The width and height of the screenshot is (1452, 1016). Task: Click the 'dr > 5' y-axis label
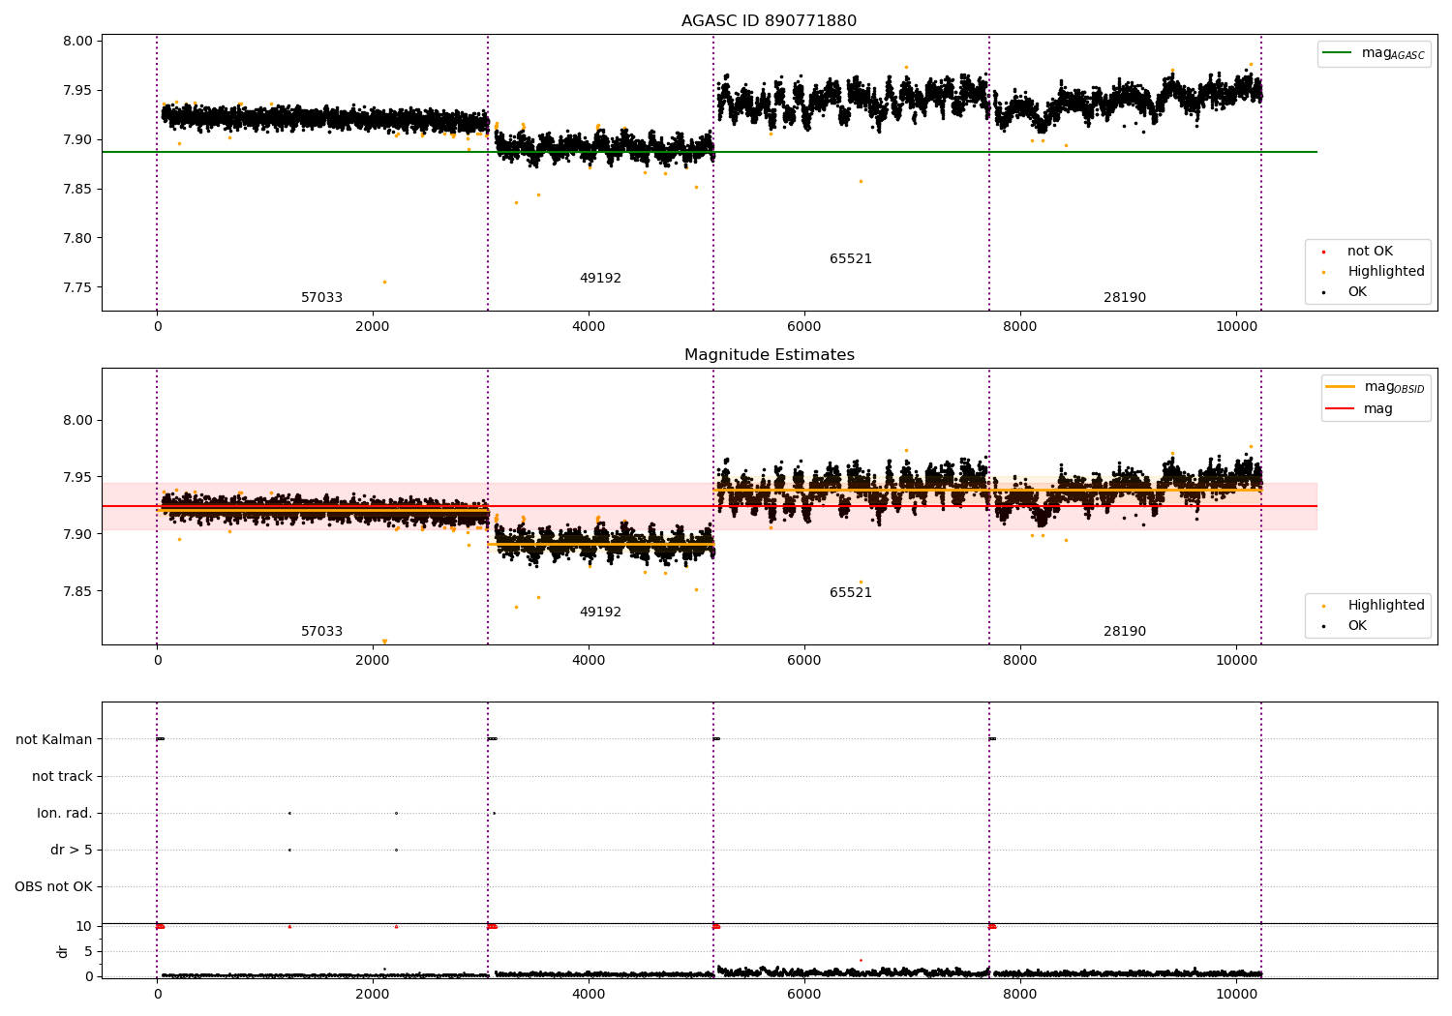[x=72, y=850]
